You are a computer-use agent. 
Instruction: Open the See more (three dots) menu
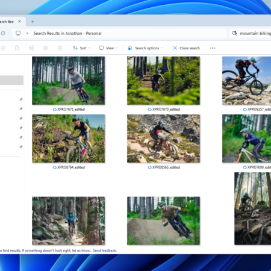(x=213, y=48)
